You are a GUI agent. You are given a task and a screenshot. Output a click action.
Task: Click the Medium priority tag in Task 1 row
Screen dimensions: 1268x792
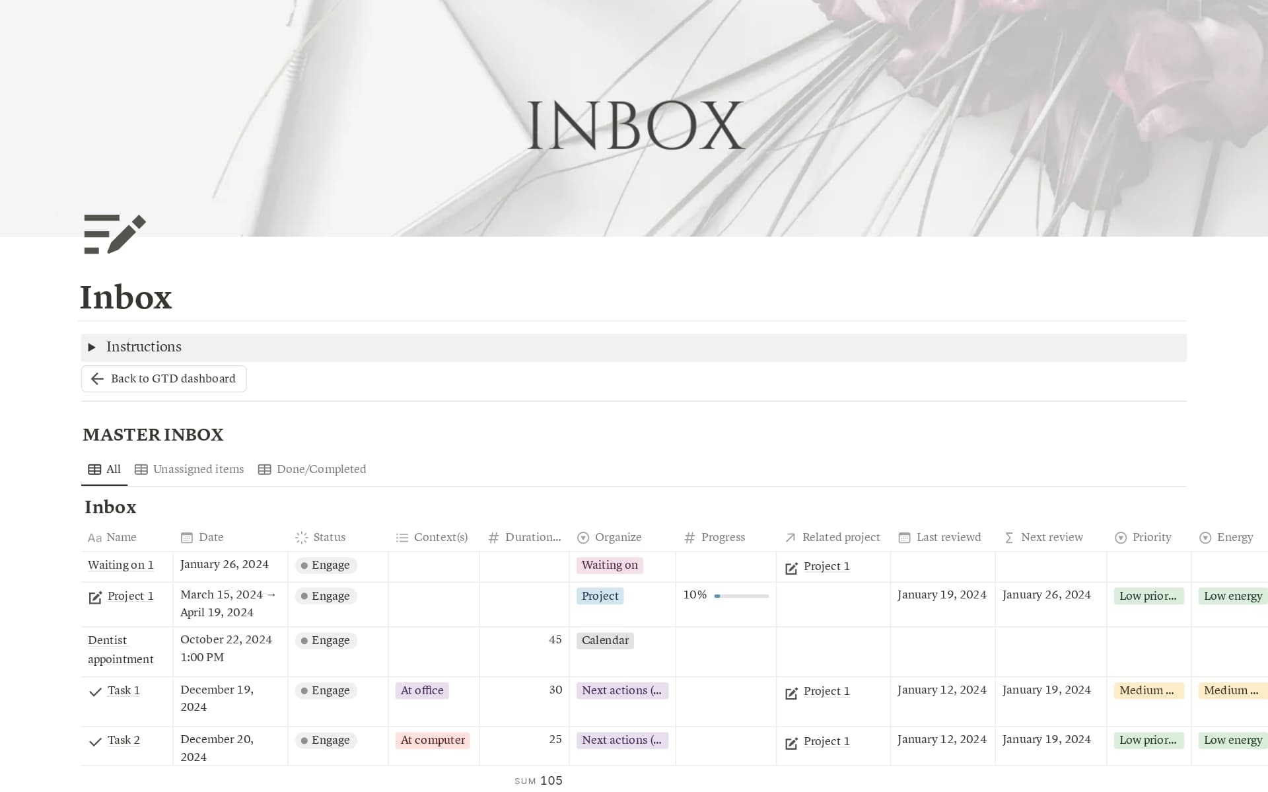pos(1148,691)
